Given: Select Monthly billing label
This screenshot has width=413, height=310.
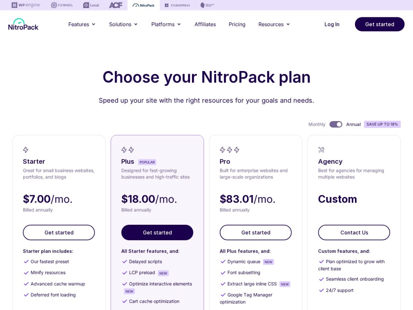Looking at the screenshot, I should pyautogui.click(x=317, y=124).
